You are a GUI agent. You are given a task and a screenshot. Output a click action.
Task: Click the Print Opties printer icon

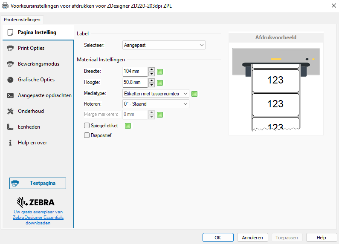point(10,48)
